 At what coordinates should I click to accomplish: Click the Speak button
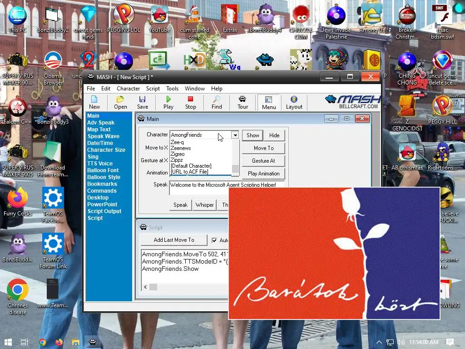pyautogui.click(x=180, y=205)
